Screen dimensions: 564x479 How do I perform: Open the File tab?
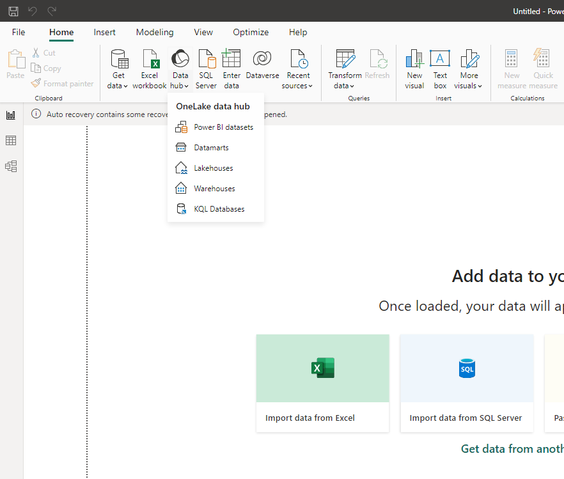19,33
